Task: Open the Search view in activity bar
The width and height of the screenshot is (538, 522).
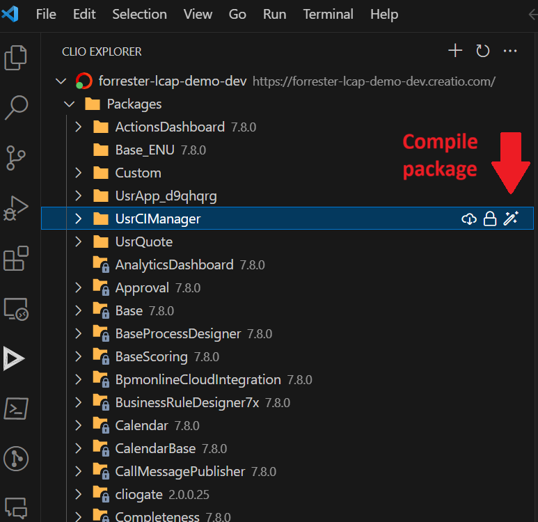Action: (x=16, y=108)
